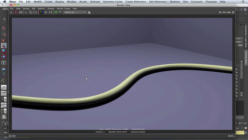Image resolution: width=248 pixels, height=140 pixels.
Task: Open the Render View File menu
Action: point(12,9)
